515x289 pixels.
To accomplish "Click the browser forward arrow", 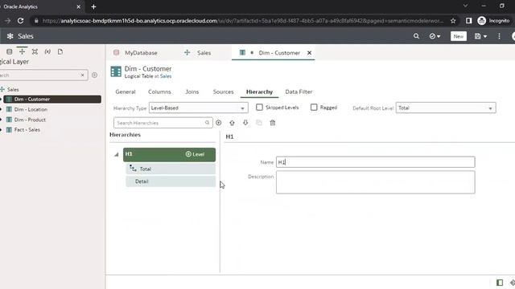I will point(7,21).
